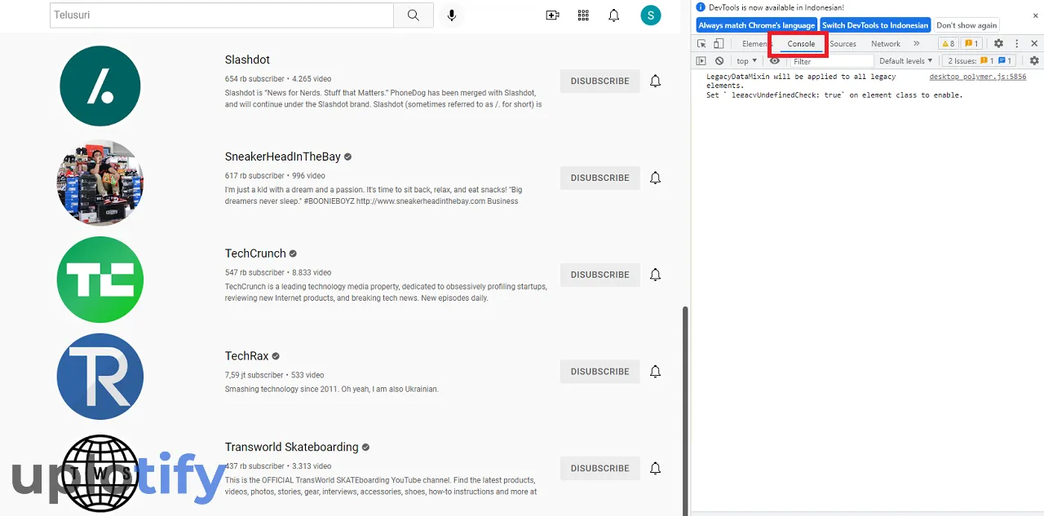Toggle notification bell for SneakerHeadInTheBay
Screen dimensions: 1044x516
(x=655, y=178)
